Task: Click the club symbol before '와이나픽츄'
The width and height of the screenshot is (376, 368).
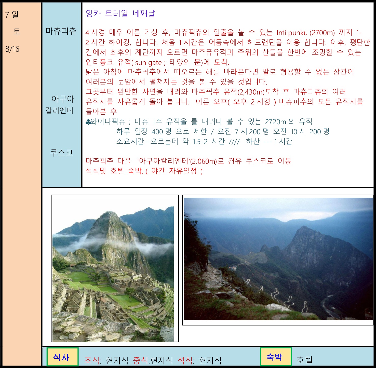Action: coord(88,122)
